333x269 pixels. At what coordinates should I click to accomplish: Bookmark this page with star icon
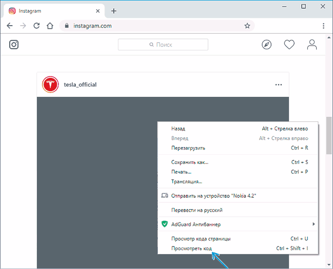coord(247,26)
